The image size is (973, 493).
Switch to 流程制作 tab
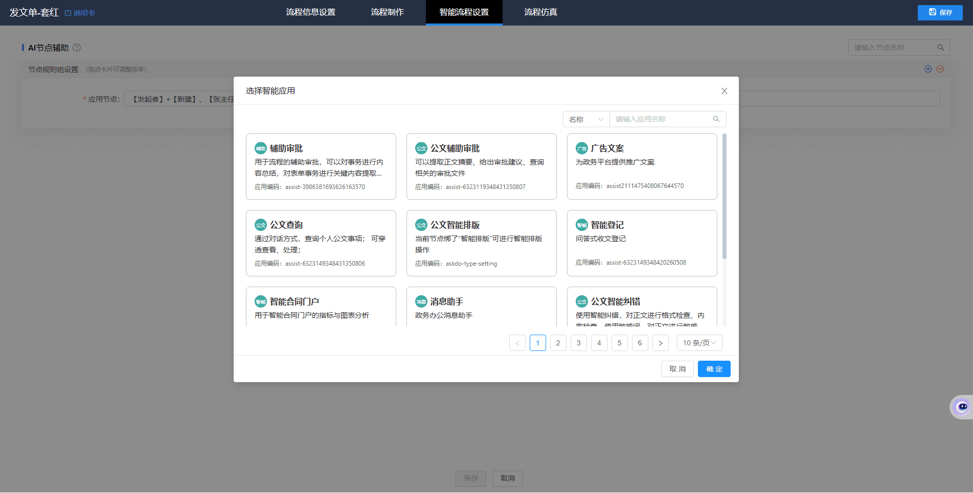coord(388,12)
